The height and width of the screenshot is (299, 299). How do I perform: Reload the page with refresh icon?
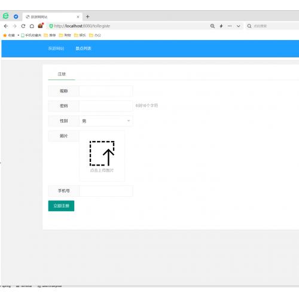click(x=23, y=26)
